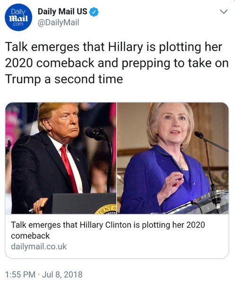Screen dimensions: 235x286
Task: Click the microphone in the left photo
Action: [95, 134]
